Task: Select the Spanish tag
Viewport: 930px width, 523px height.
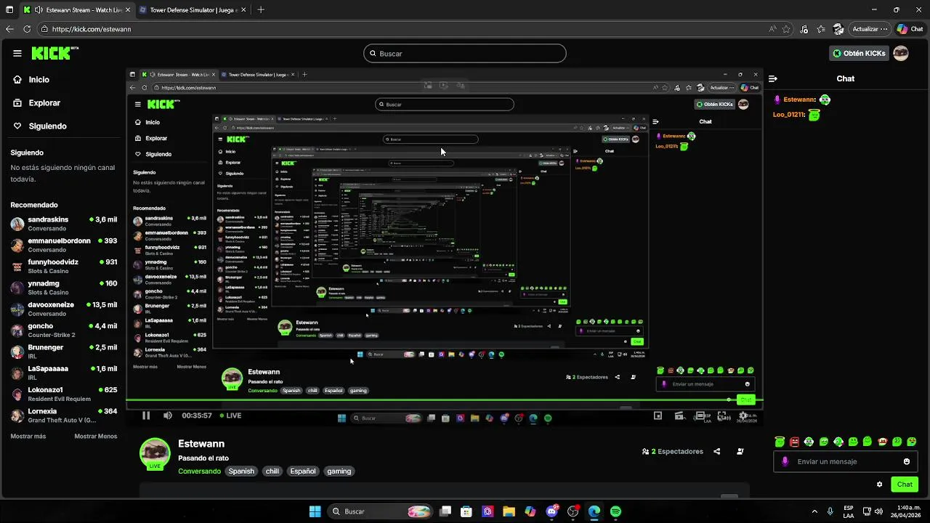Action: (241, 471)
